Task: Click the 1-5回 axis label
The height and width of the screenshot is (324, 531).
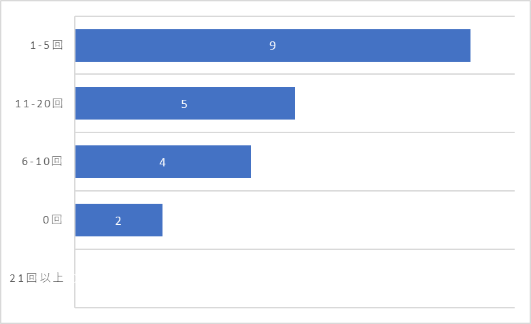Action: [46, 45]
